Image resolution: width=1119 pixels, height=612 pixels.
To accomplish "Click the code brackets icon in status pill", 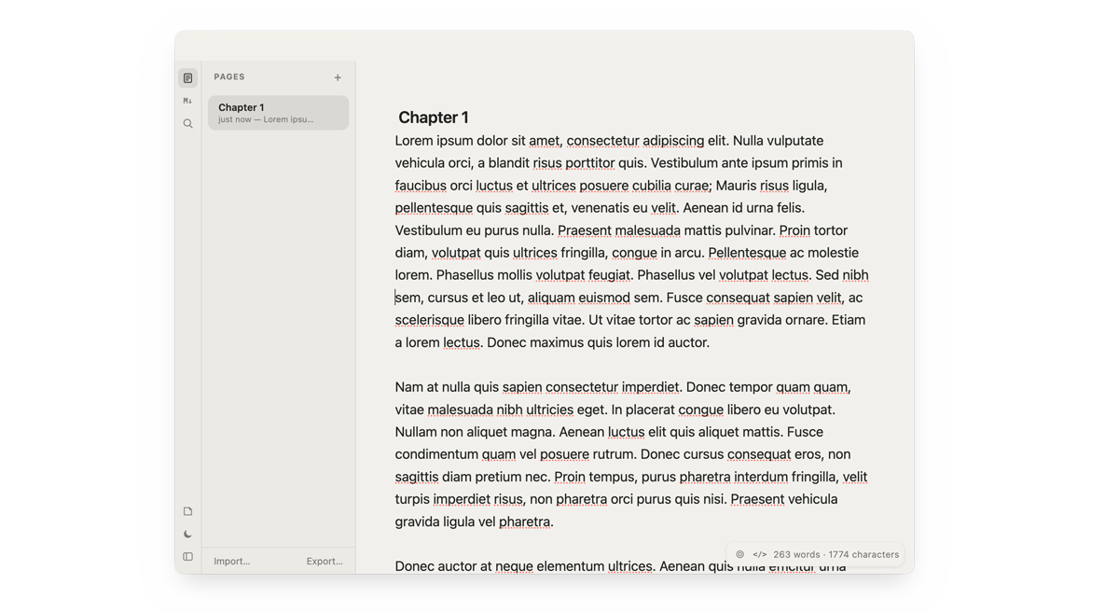I will (760, 554).
